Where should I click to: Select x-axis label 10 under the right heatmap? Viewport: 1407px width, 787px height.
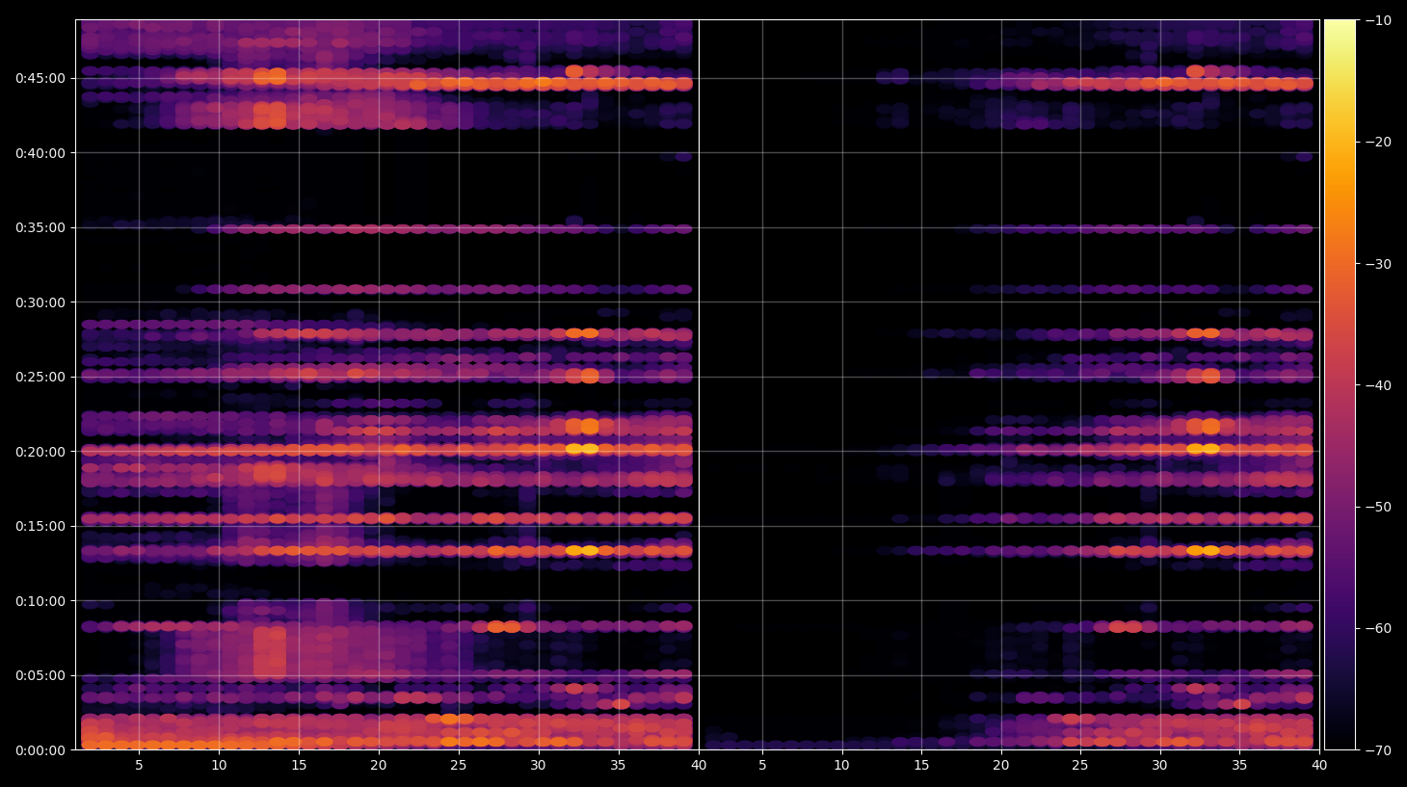[841, 766]
